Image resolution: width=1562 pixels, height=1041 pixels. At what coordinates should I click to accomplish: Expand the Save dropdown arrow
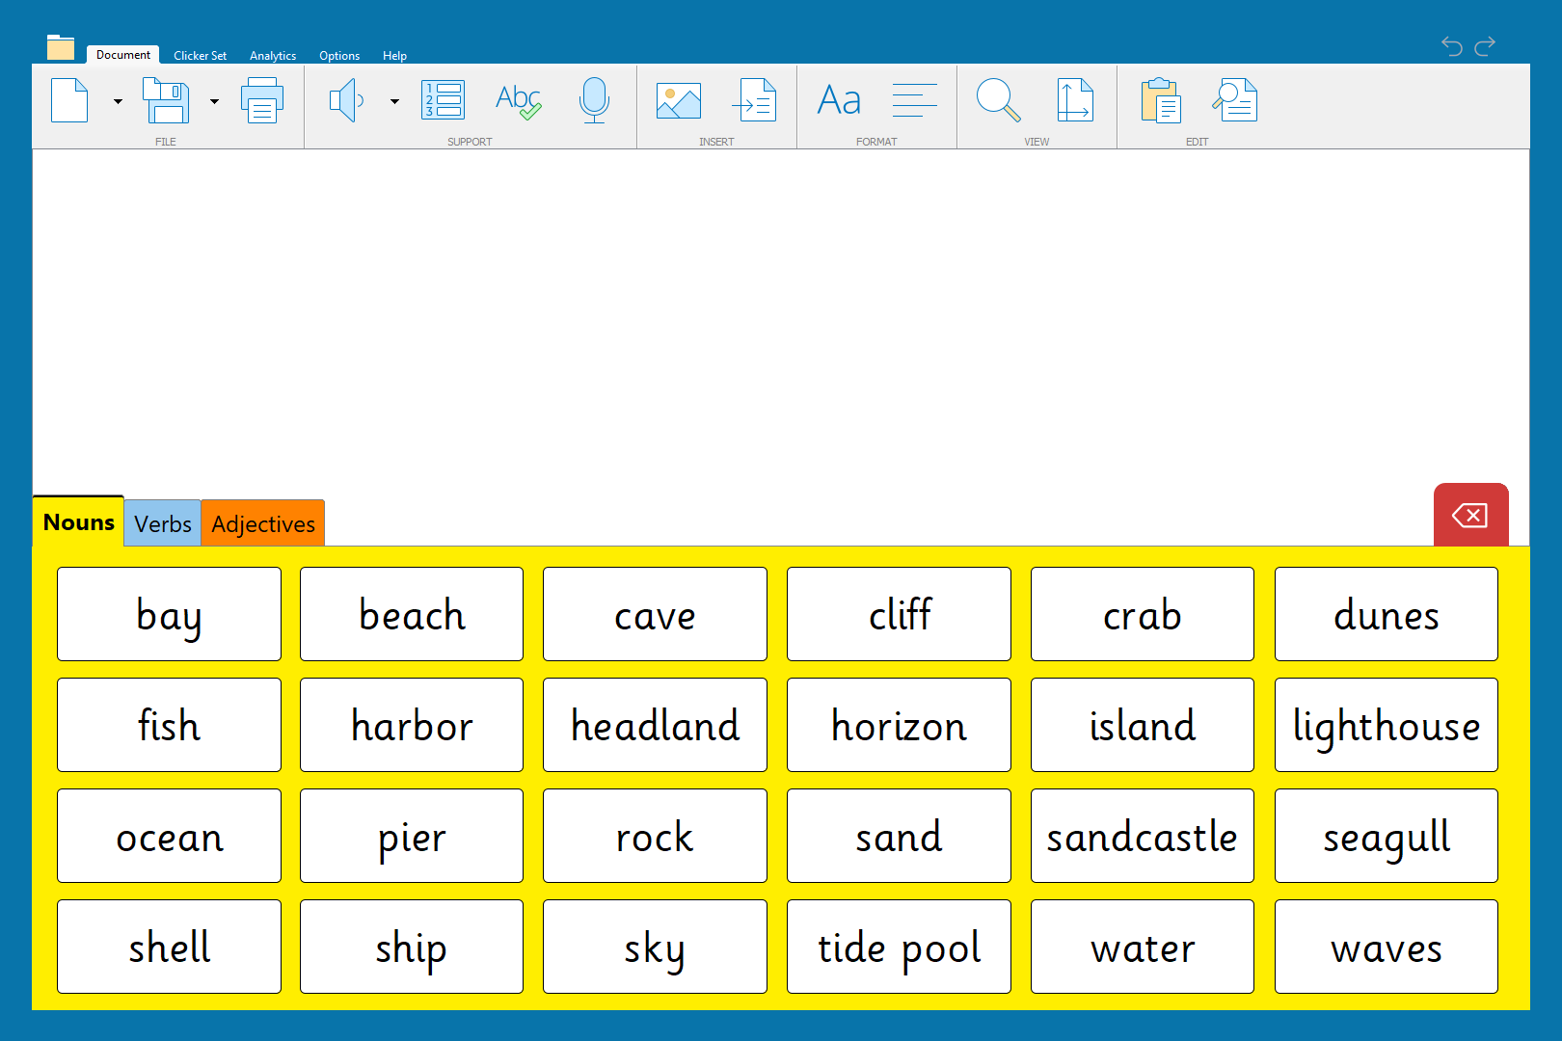[x=214, y=101]
